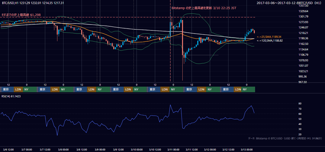Click the 3/12 12:00 date label
The width and height of the screenshot is (325, 152).
click(228, 149)
